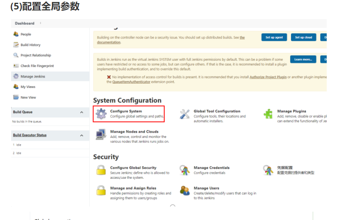Click the My Views icon
Screen dimensions: 345x220
16,87
